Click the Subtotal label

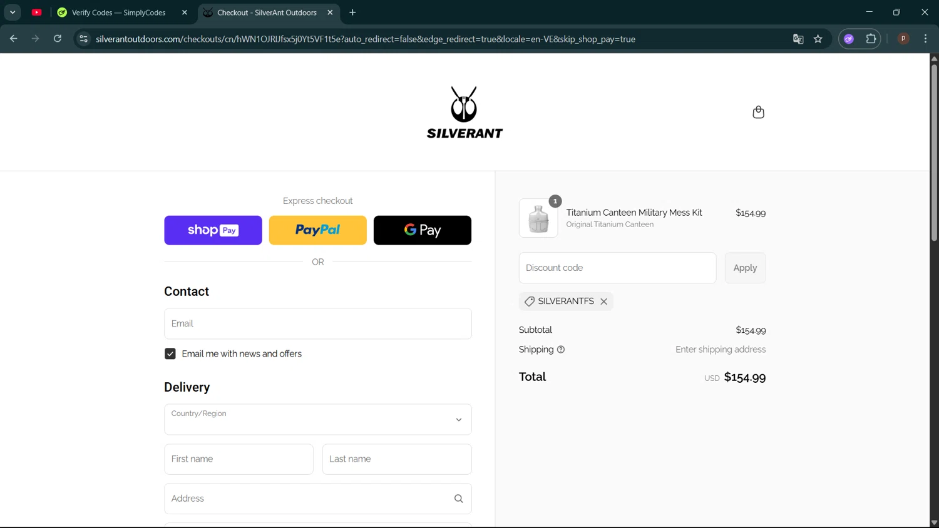tap(535, 330)
